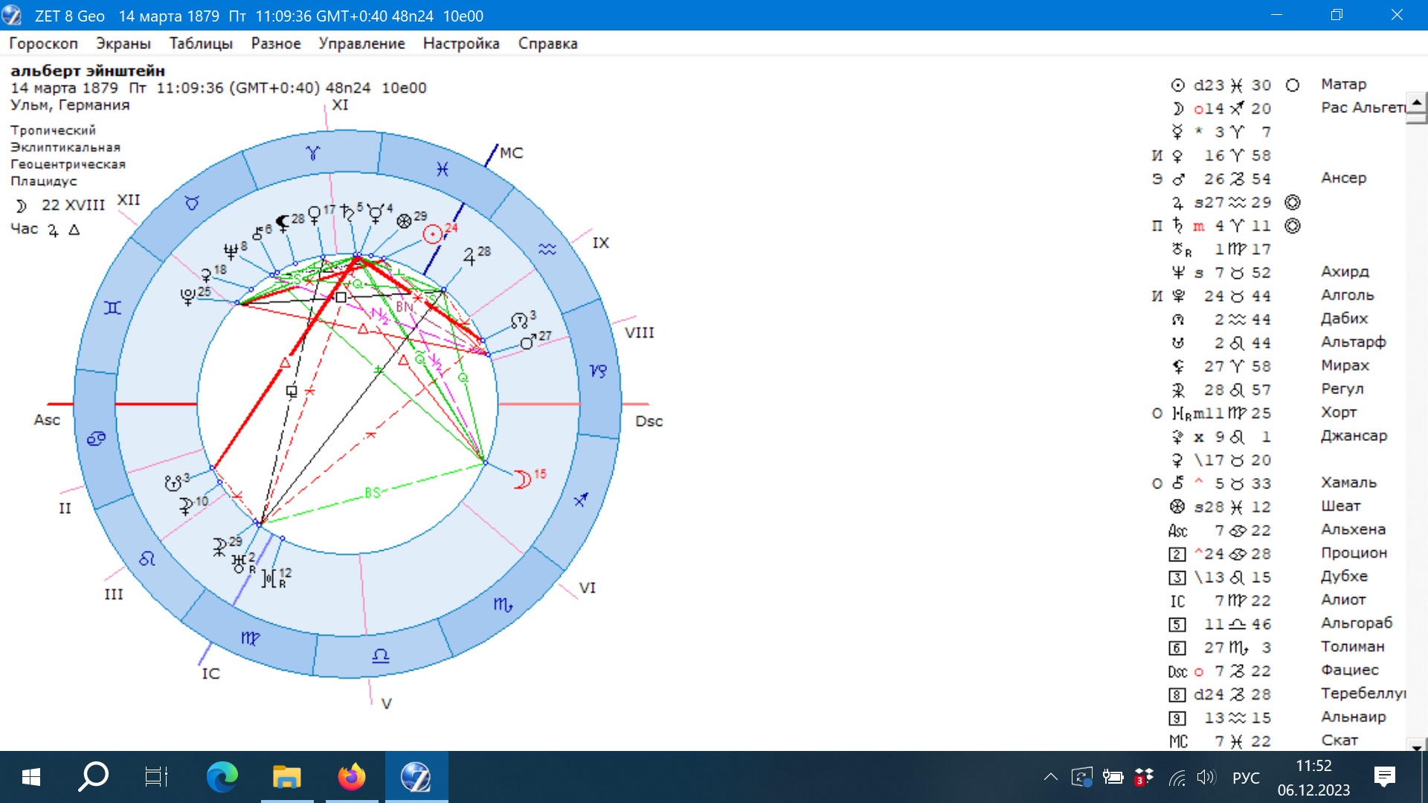
Task: Open the Windows notification center
Action: [x=1384, y=777]
